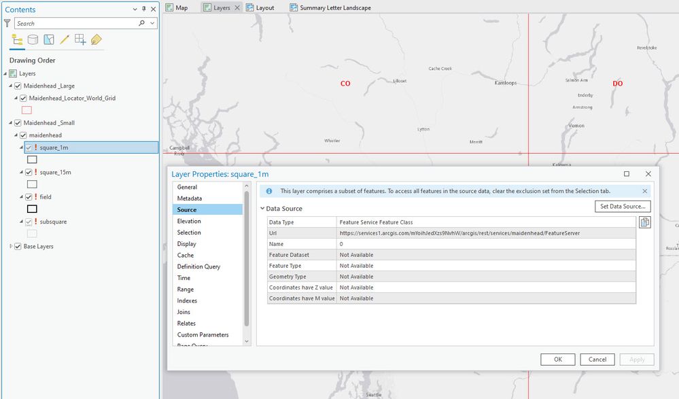Cancel the Layer Properties dialog
Screen dimensions: 679x399
[597, 360]
